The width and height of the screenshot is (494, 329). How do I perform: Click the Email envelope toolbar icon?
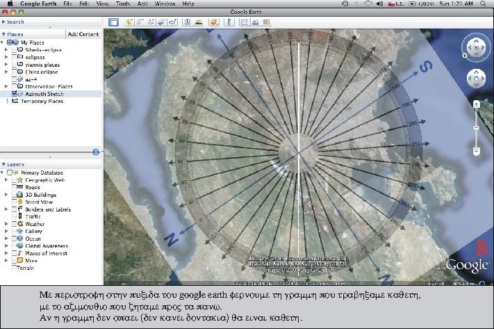tap(245, 22)
